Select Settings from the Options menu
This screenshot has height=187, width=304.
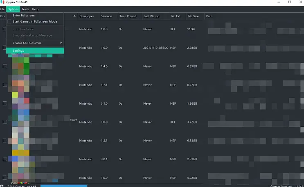[19, 50]
